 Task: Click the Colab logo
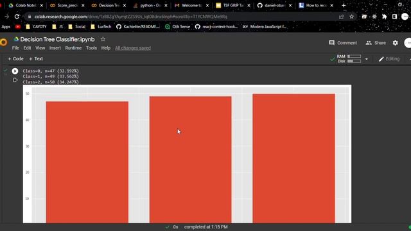click(3, 42)
